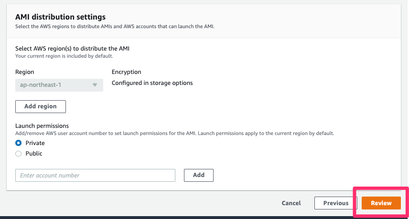Screen dimensions: 409x219
Task: Open the ap-northeast-1 region dropdown
Action: point(59,85)
